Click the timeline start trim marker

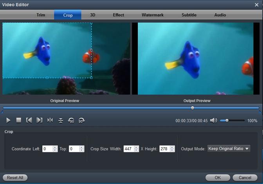coord(2,112)
